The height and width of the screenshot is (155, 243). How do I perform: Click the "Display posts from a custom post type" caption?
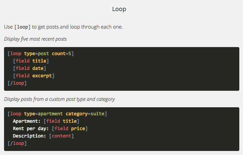tap(59, 99)
